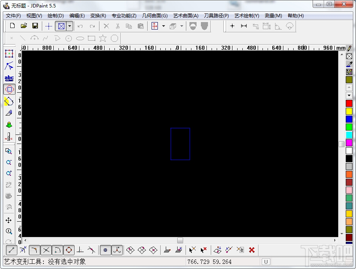Expand the dropdown beside 3D box icon
356x269 pixels.
[x=182, y=26]
